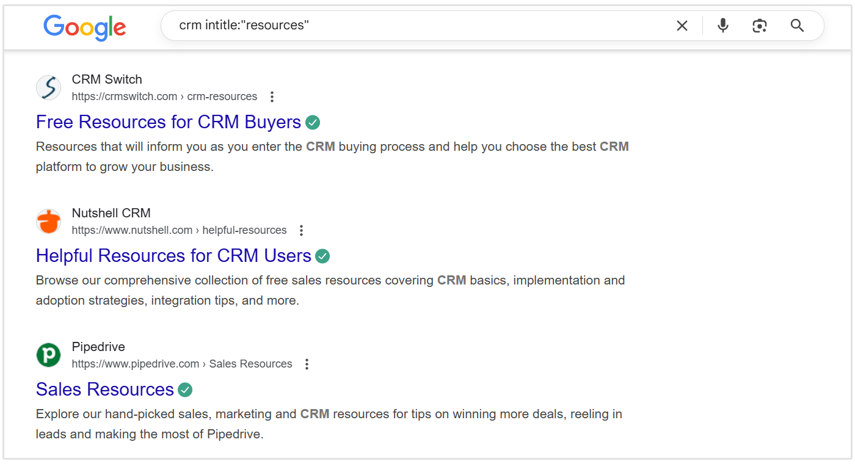Image resolution: width=855 pixels, height=464 pixels.
Task: Open the three-dot menu for Nutshell result
Action: (301, 230)
